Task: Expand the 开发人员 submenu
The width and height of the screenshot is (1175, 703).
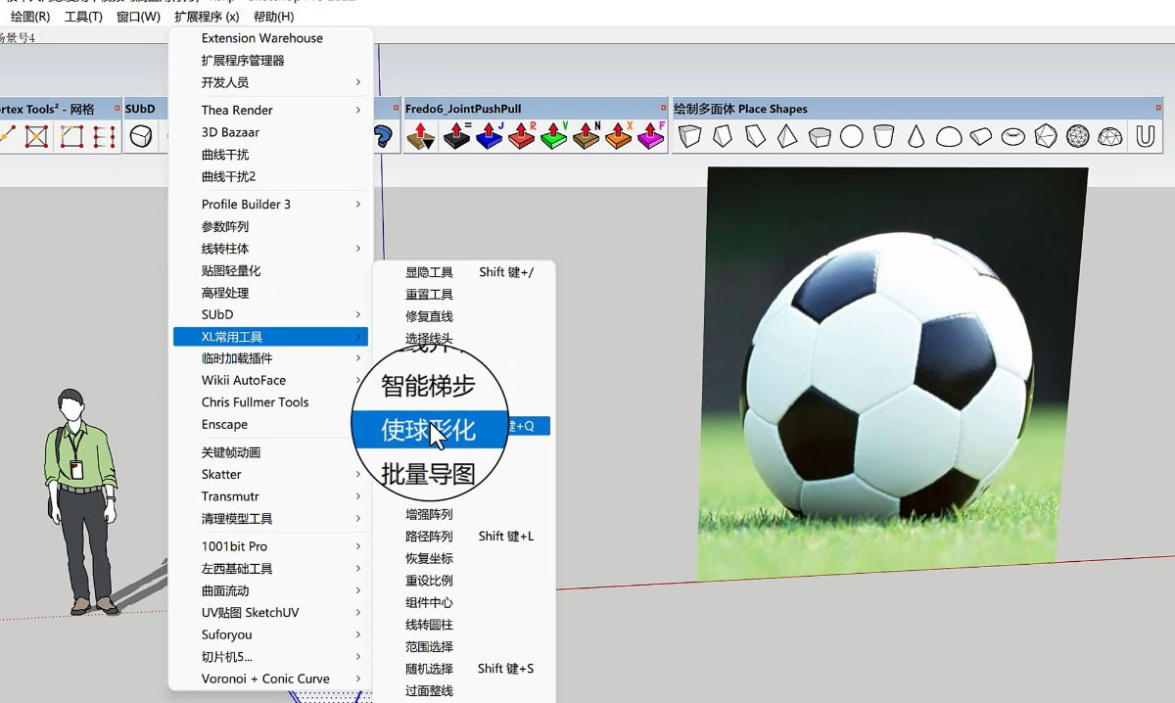Action: [271, 82]
